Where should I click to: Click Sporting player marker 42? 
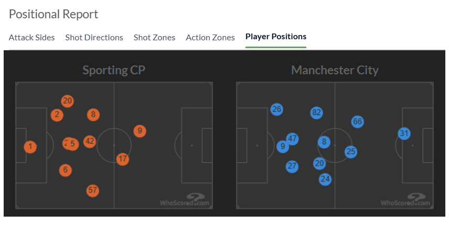[x=90, y=142]
